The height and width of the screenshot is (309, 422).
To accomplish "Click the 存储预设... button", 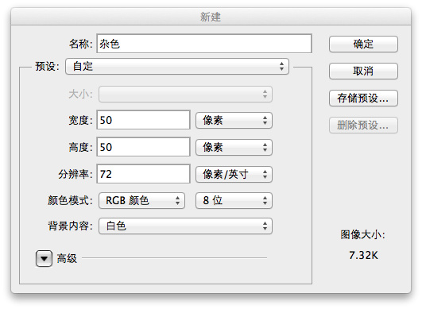I will 363,98.
